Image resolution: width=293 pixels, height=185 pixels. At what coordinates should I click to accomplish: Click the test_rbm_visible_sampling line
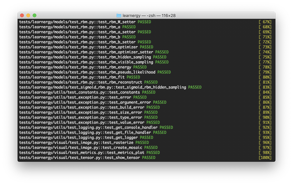(x=94, y=62)
